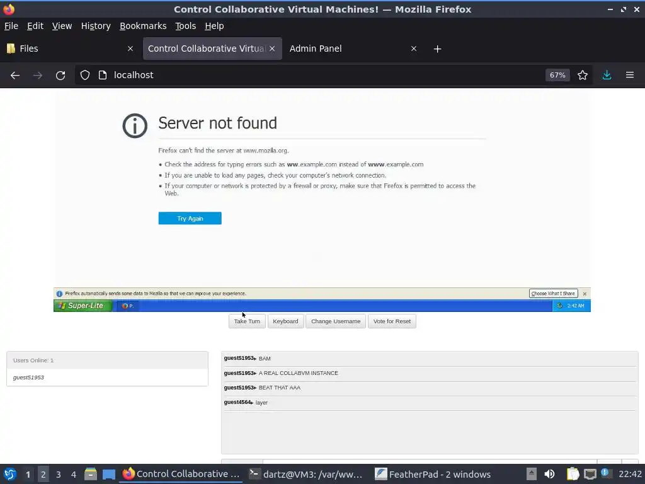Click the network monitor tray icon
645x484 pixels.
[x=590, y=474]
